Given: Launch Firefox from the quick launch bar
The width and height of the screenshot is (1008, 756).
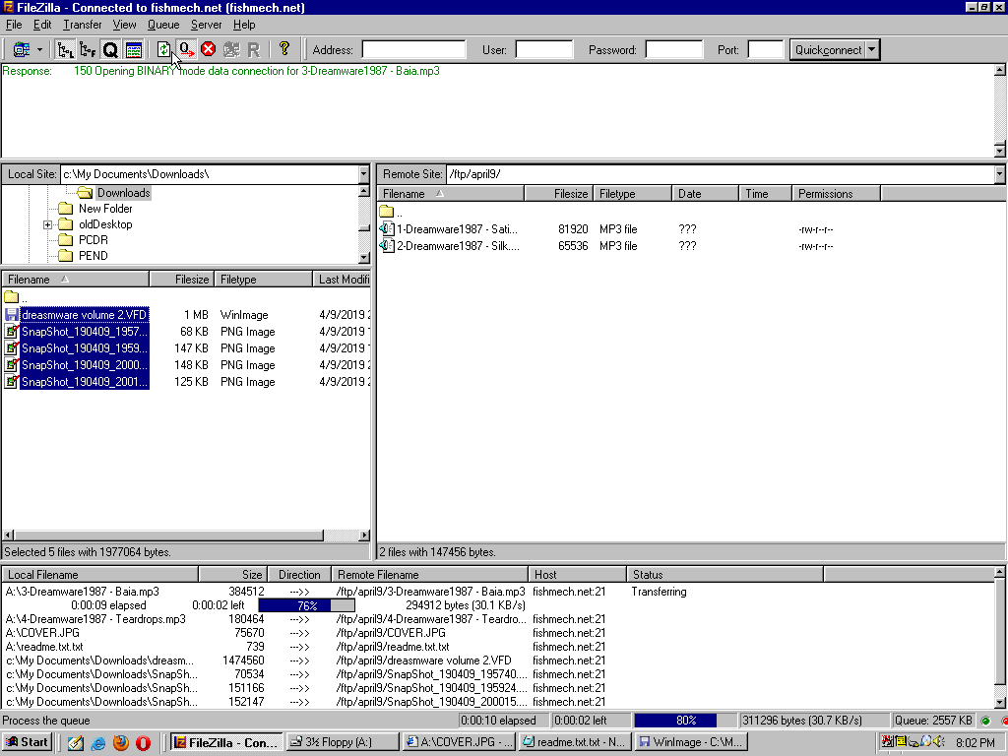Looking at the screenshot, I should click(x=121, y=742).
